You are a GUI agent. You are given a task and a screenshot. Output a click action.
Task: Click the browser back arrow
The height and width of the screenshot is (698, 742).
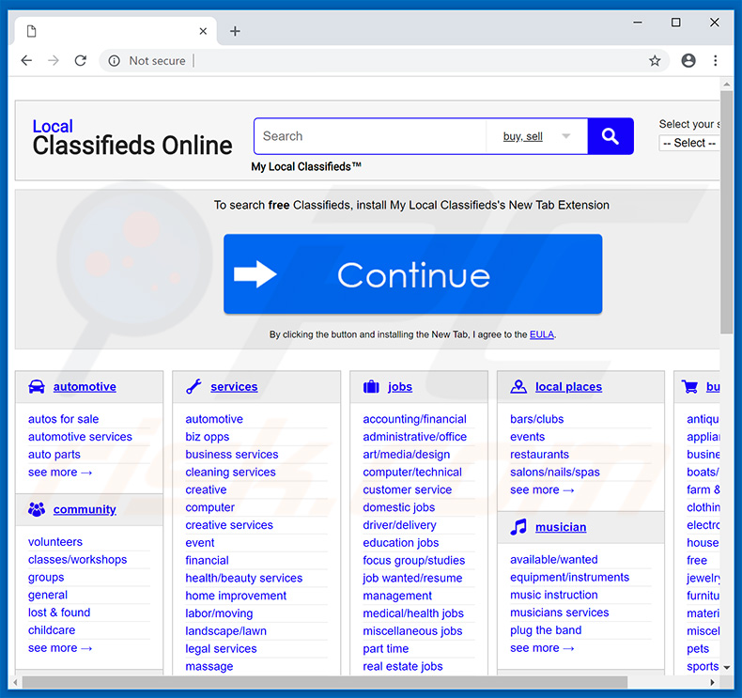coord(26,60)
